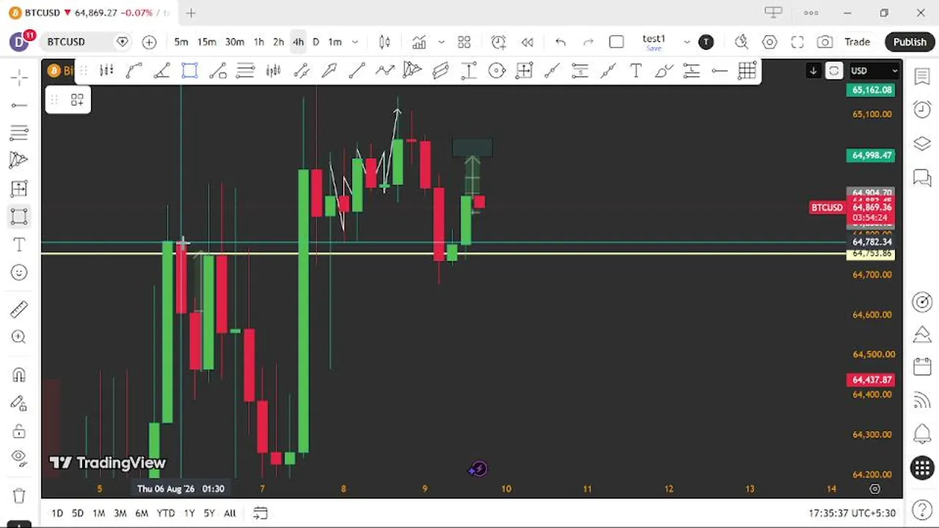This screenshot has height=528, width=939.
Task: Open the object tree layers panel
Action: [x=922, y=143]
